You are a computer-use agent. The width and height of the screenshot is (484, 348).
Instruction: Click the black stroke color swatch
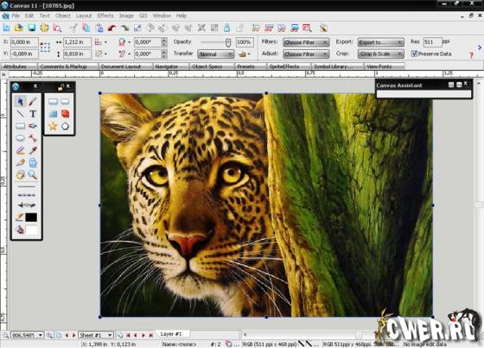click(x=31, y=218)
